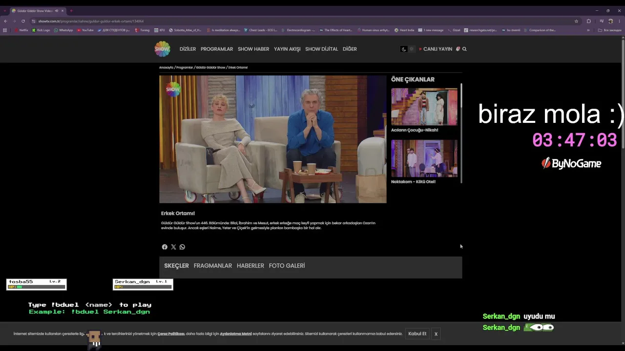
Task: Open the Noktakom - Kötü Otel! title link
Action: [413, 182]
